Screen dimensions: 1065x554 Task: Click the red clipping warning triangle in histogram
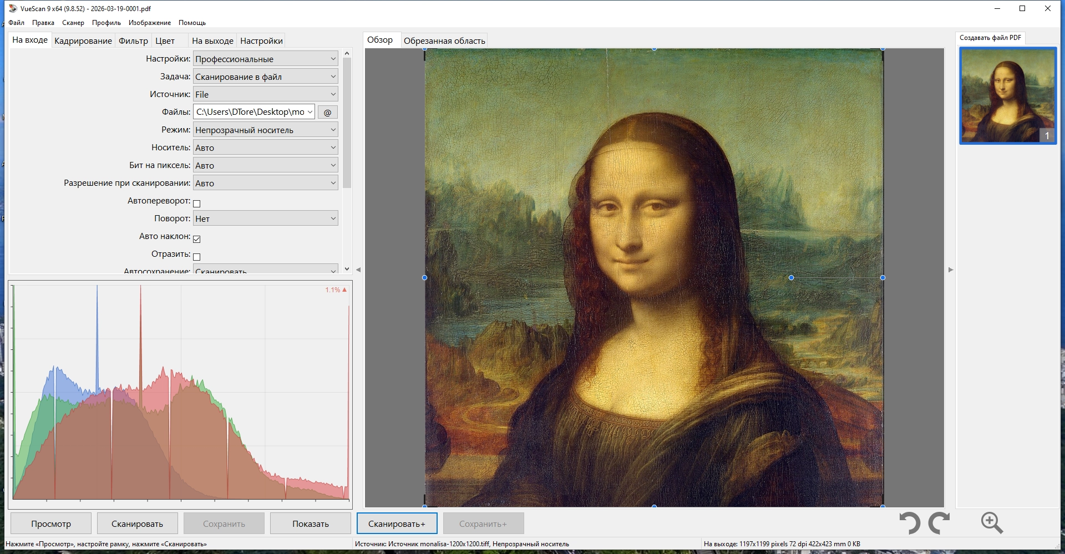pos(344,290)
